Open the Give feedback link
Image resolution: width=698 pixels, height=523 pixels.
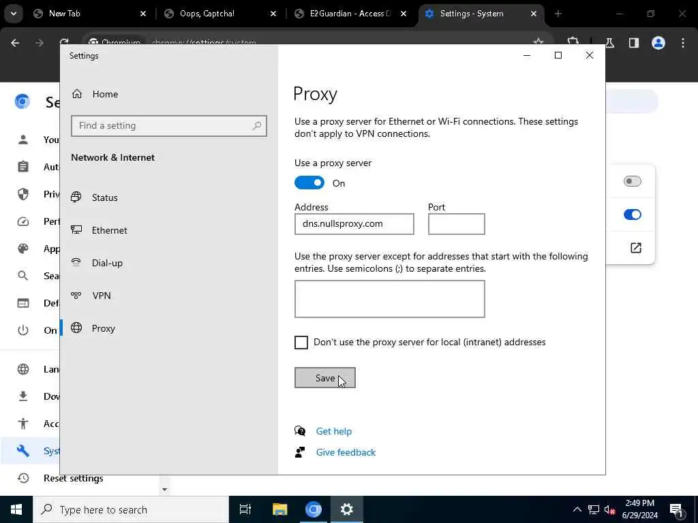click(346, 452)
